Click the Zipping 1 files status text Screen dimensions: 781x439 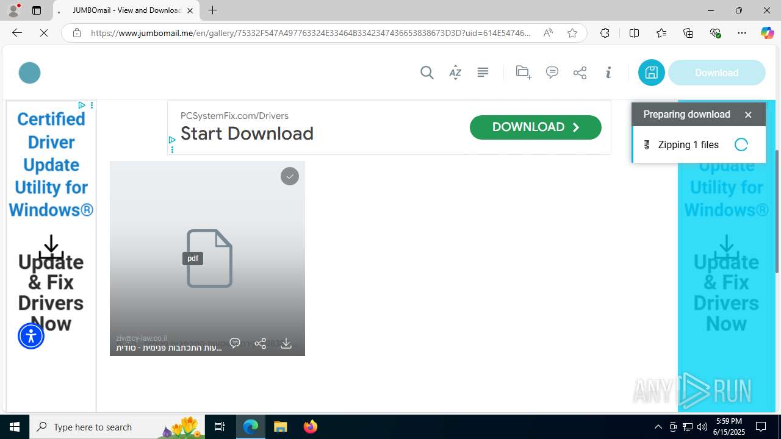pos(688,145)
